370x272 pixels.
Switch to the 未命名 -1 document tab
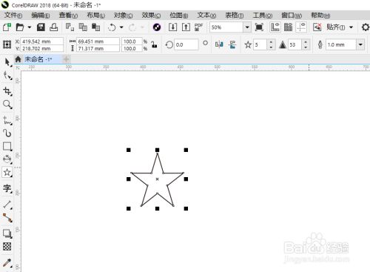tap(38, 59)
